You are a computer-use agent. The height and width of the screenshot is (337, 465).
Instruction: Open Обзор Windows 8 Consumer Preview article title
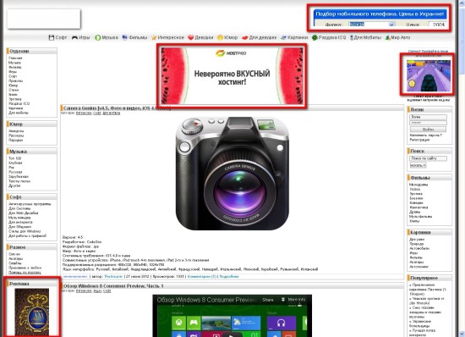pyautogui.click(x=113, y=286)
